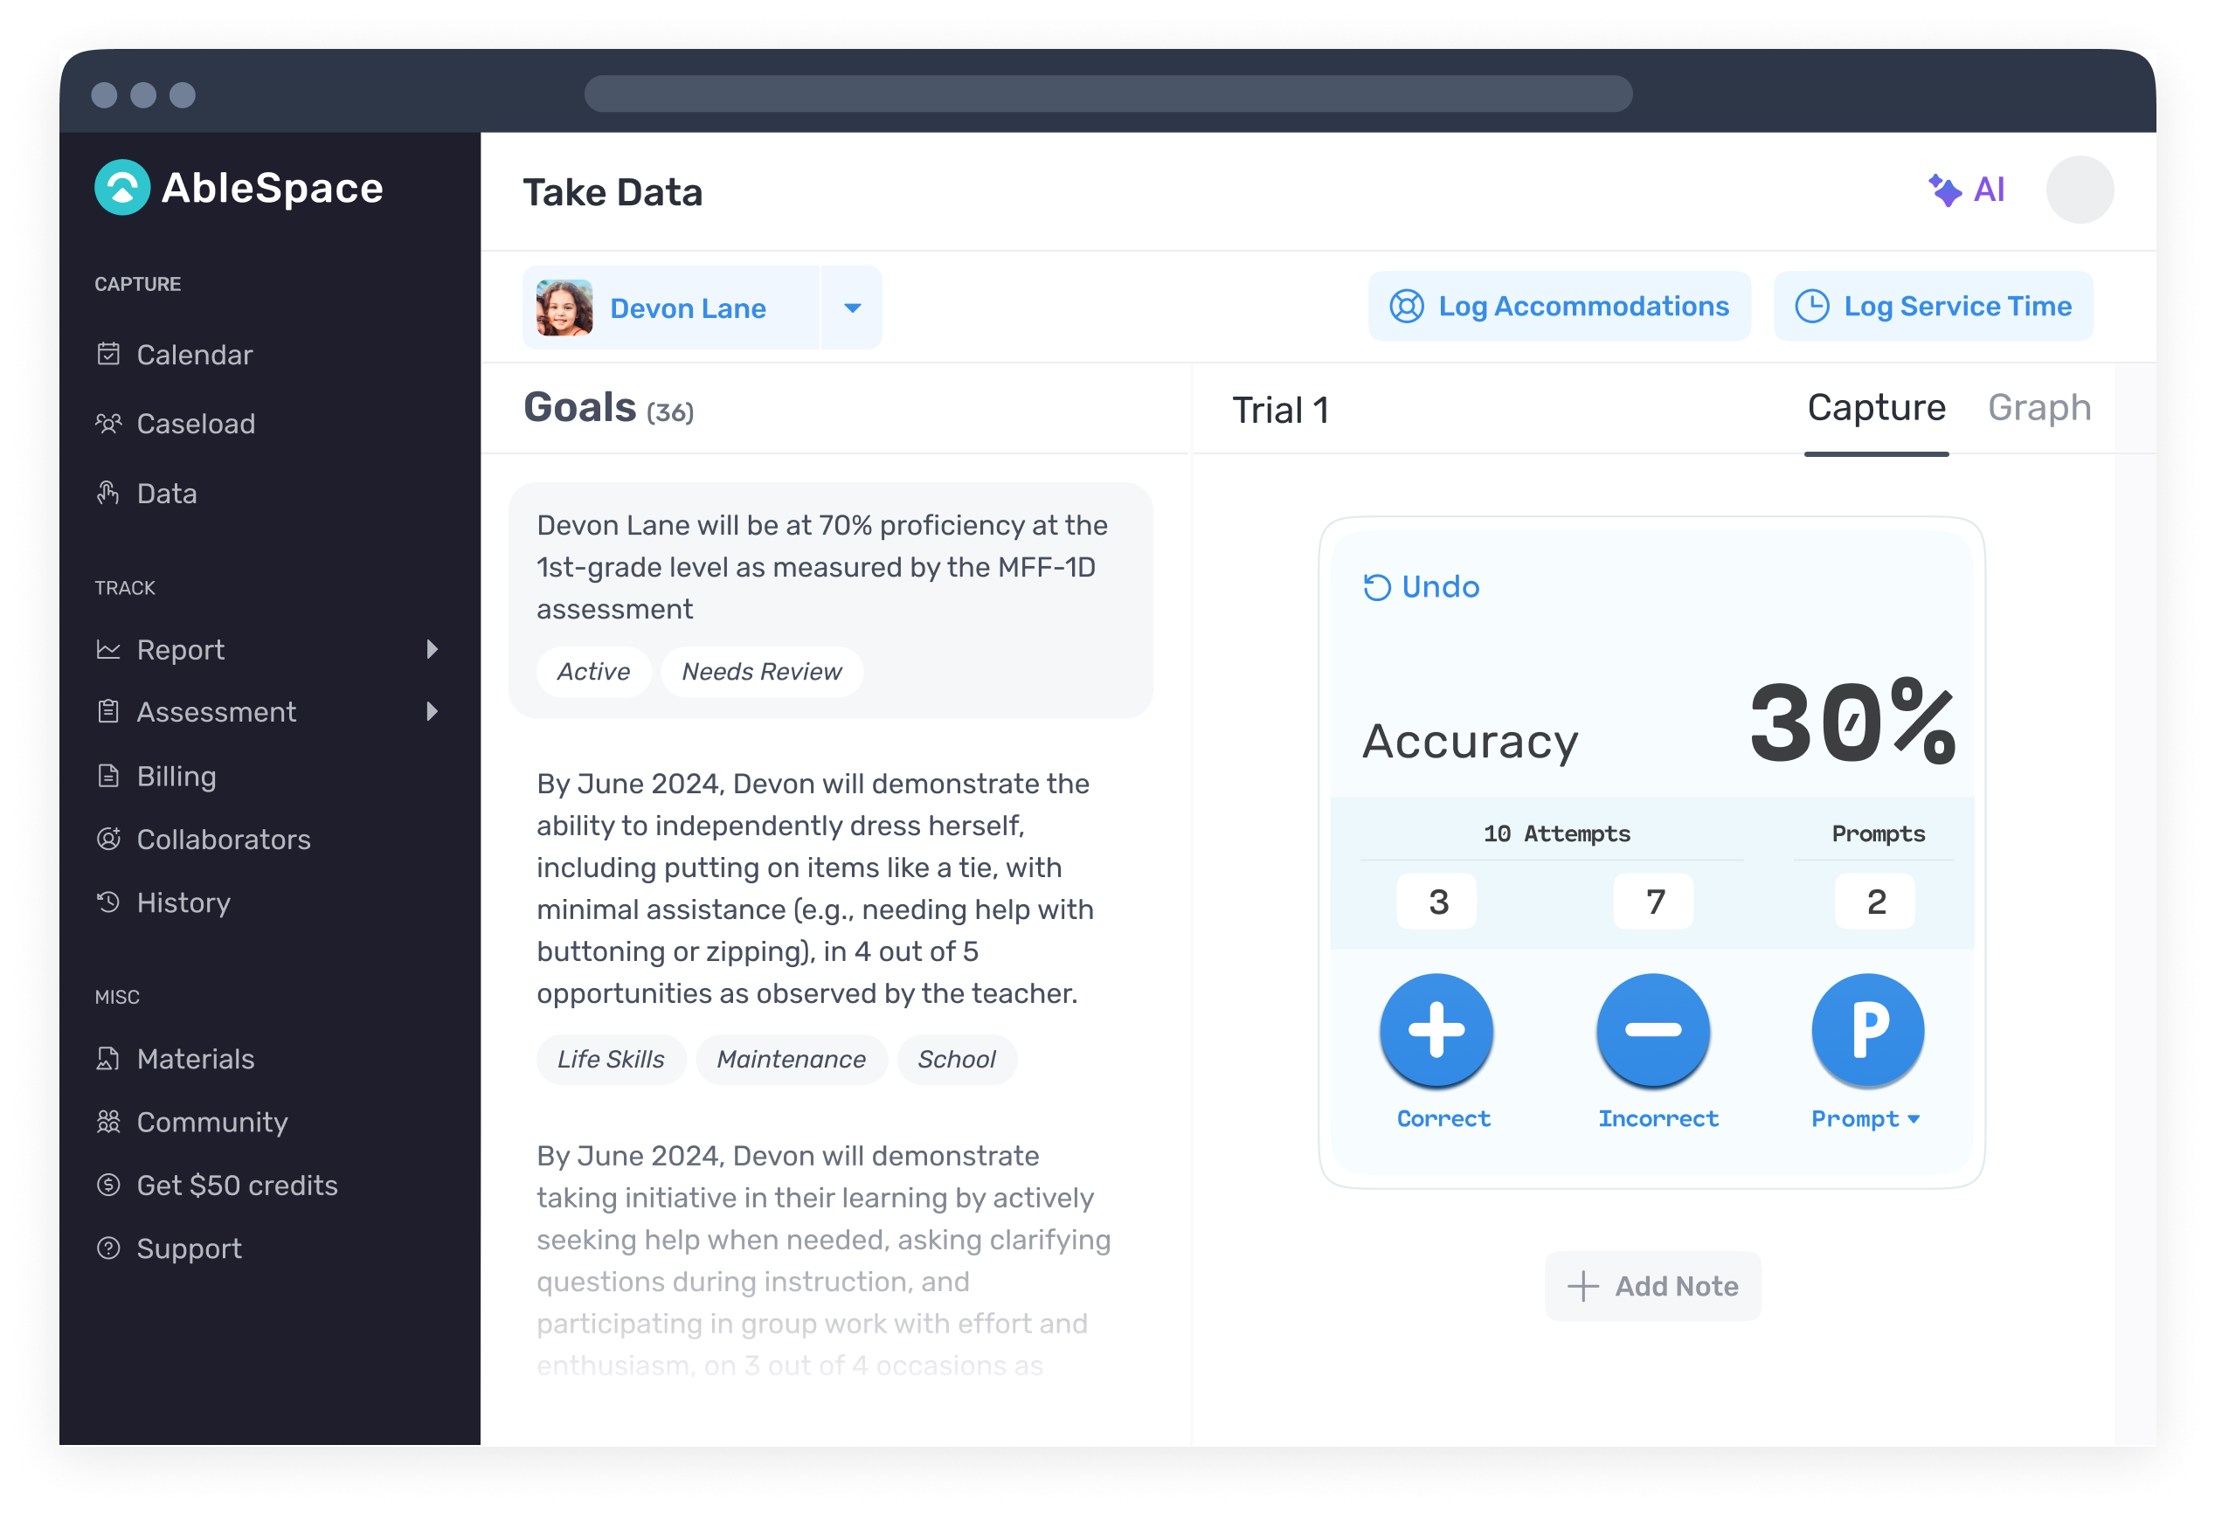Open the student selector dropdown next to Devon Lane
Viewport: 2215px width, 1514px height.
pyautogui.click(x=851, y=307)
